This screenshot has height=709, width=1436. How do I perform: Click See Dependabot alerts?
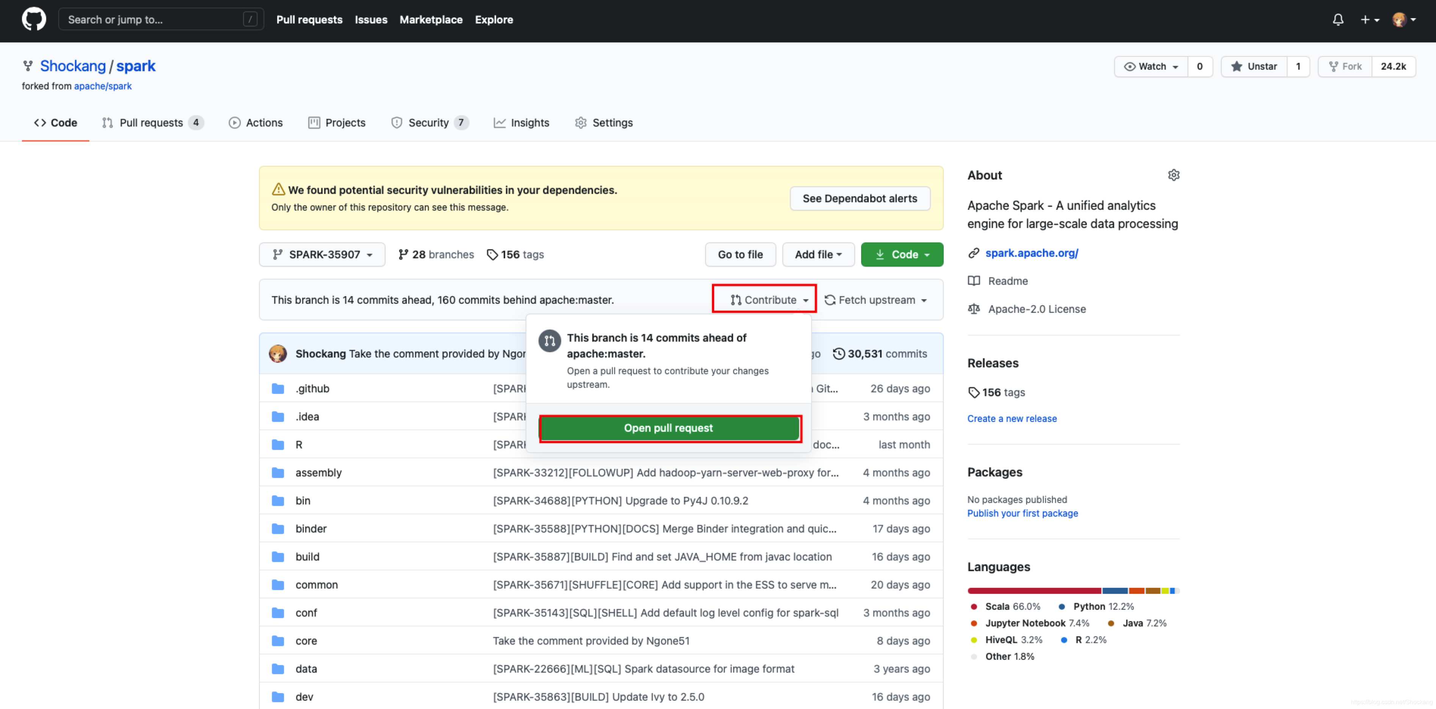pos(860,198)
